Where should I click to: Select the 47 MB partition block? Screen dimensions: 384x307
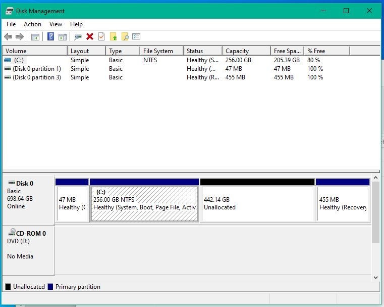click(x=72, y=200)
